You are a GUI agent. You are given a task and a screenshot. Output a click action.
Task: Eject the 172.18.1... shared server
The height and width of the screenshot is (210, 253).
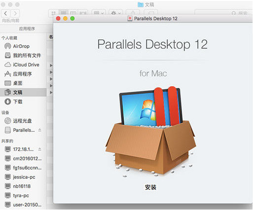coord(39,149)
